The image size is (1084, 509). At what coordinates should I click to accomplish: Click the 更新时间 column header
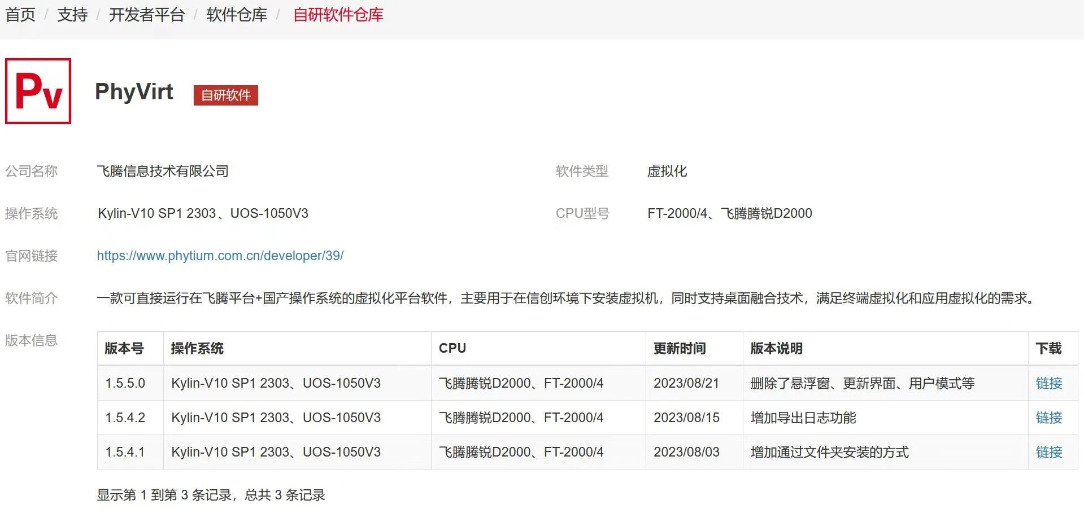pyautogui.click(x=694, y=348)
